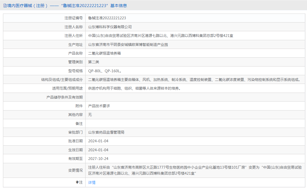Click product name 二氧化碳恒温培养箱 value

coord(104,53)
